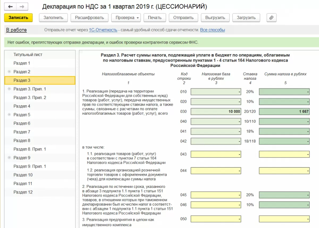Viewport: 319px width, 228px height.
Task: Click the forward arrow navigation icon
Action: click(22, 7)
